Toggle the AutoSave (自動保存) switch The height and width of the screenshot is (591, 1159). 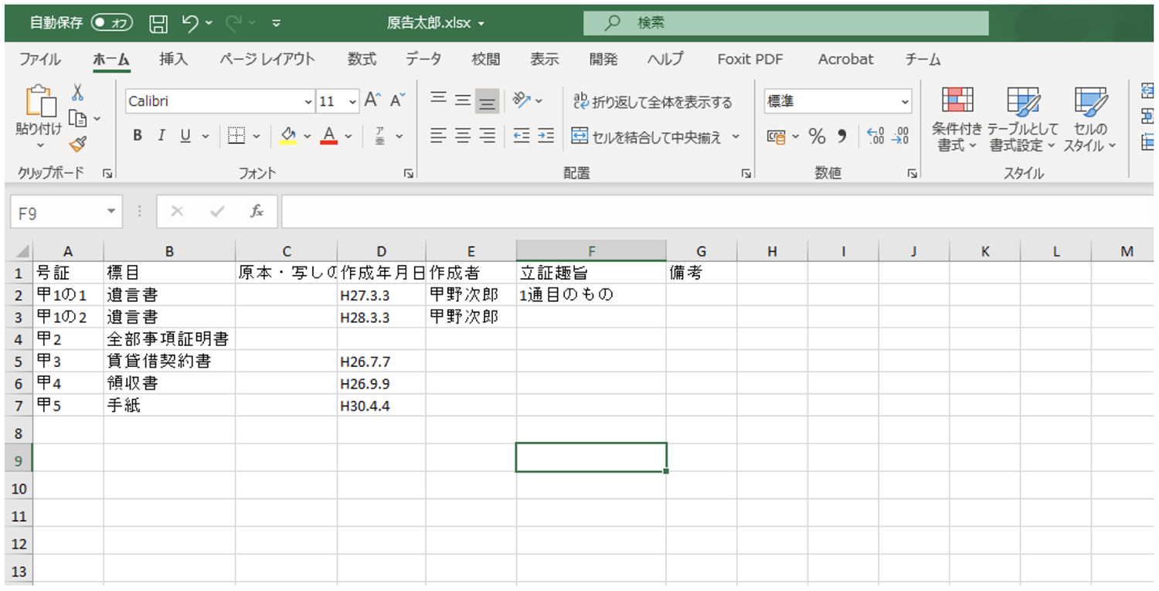pos(112,23)
